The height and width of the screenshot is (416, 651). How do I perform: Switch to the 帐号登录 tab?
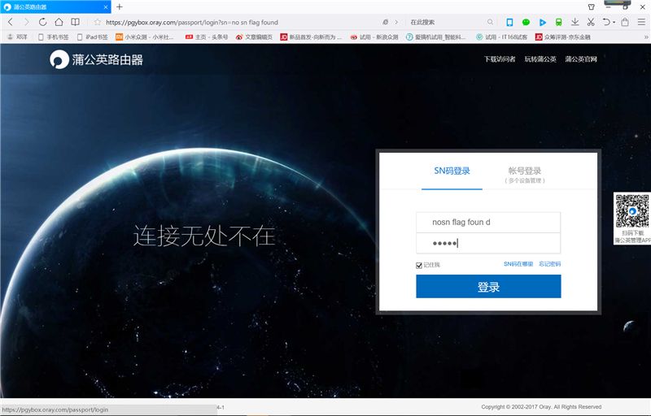tap(525, 175)
